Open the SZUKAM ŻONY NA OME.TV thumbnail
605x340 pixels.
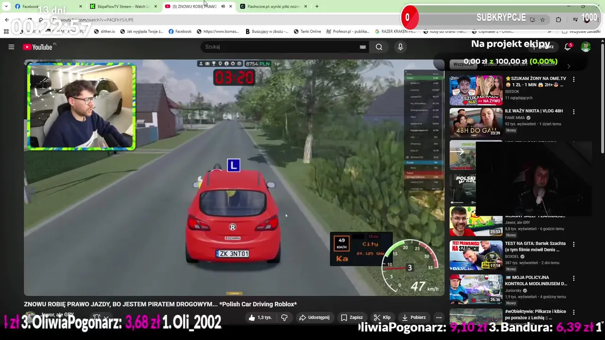pos(476,91)
